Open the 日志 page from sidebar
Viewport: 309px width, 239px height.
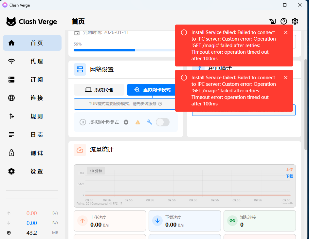[x=32, y=135]
